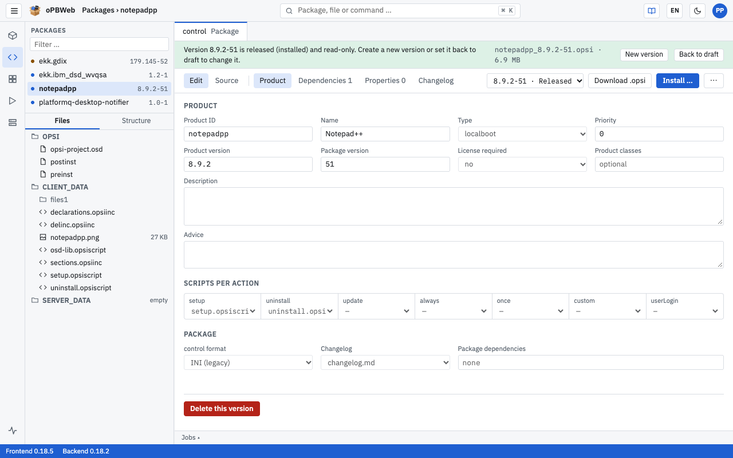Image resolution: width=733 pixels, height=458 pixels.
Task: Click the setup.opsiscript code icon
Action: click(x=43, y=275)
